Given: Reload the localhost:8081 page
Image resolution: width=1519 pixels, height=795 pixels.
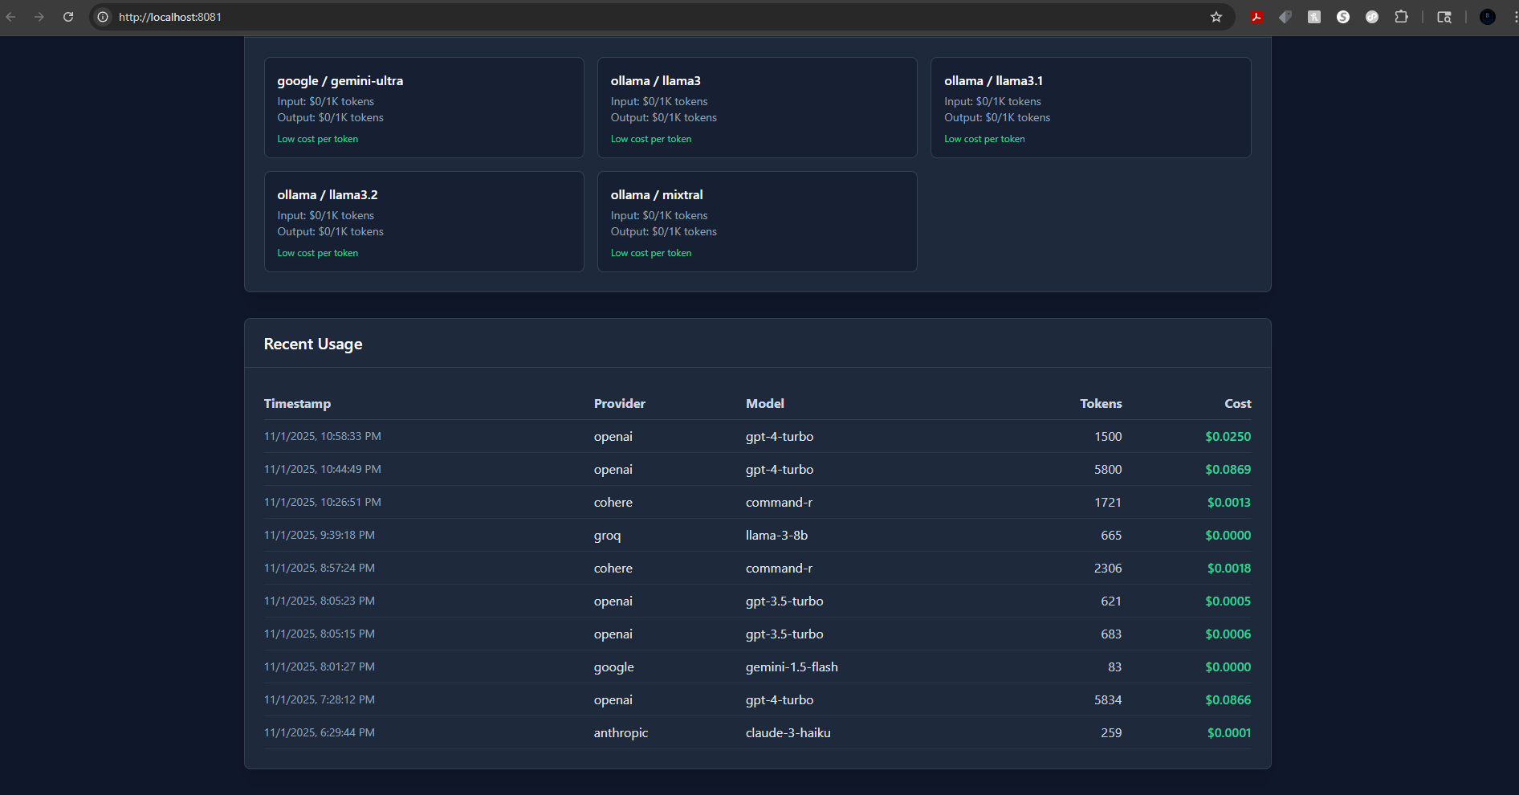Looking at the screenshot, I should point(68,17).
